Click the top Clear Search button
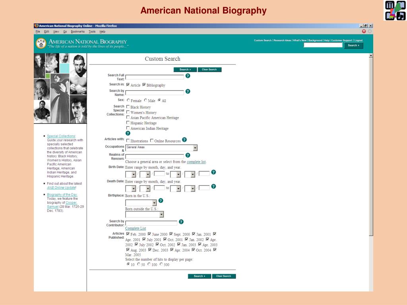This screenshot has width=407, height=305. (x=209, y=69)
